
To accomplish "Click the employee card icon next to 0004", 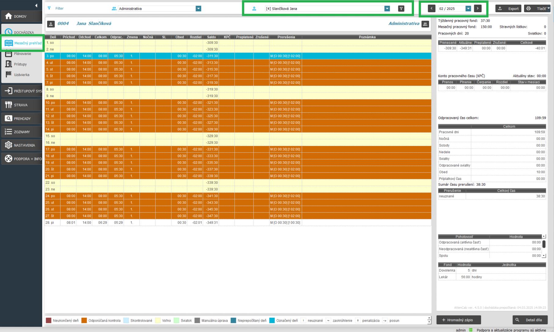I will 51,24.
